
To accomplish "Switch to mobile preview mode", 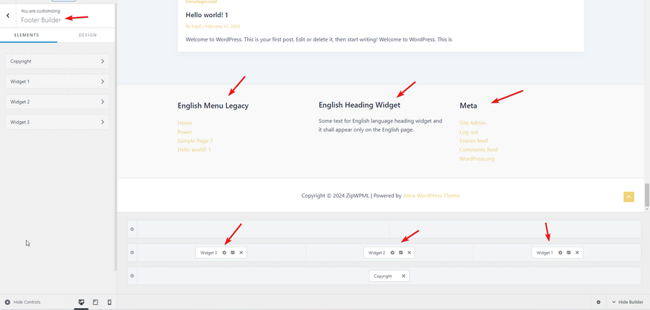I will point(109,303).
